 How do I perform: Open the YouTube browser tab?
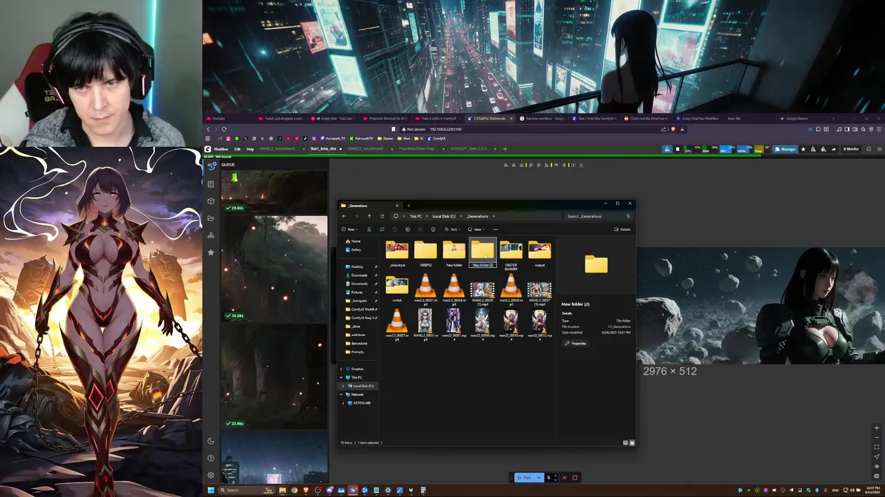point(228,118)
